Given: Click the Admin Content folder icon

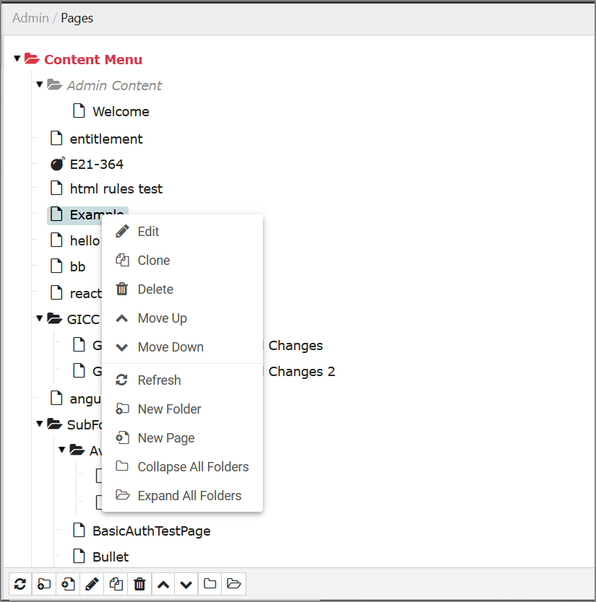Looking at the screenshot, I should point(54,84).
